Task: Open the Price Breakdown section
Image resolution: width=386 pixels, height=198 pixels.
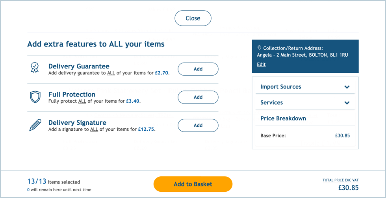Action: click(x=283, y=118)
